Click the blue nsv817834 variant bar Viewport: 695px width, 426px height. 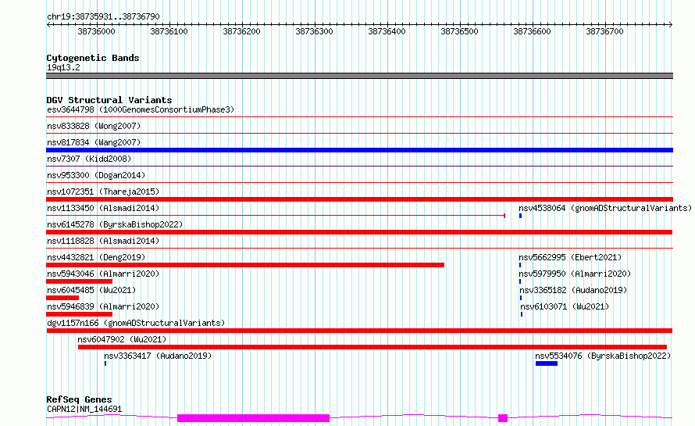pyautogui.click(x=359, y=150)
